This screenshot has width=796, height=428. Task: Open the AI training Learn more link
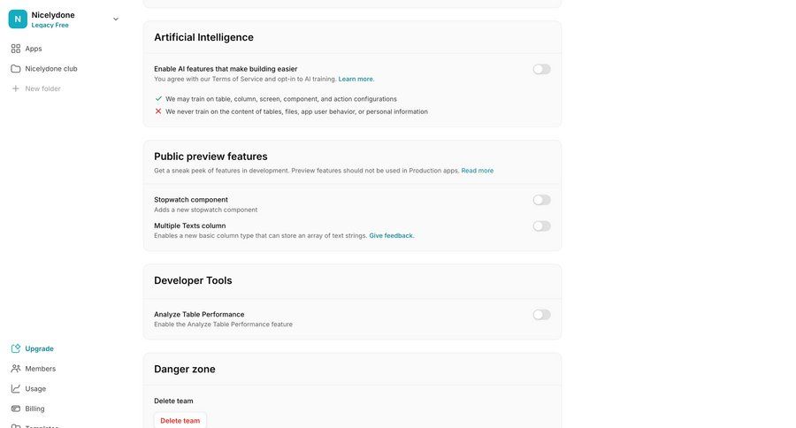356,79
